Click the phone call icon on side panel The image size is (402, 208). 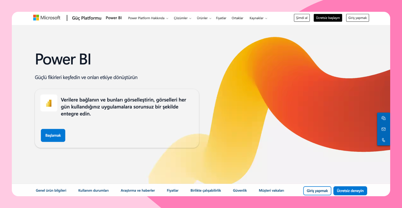(x=383, y=140)
